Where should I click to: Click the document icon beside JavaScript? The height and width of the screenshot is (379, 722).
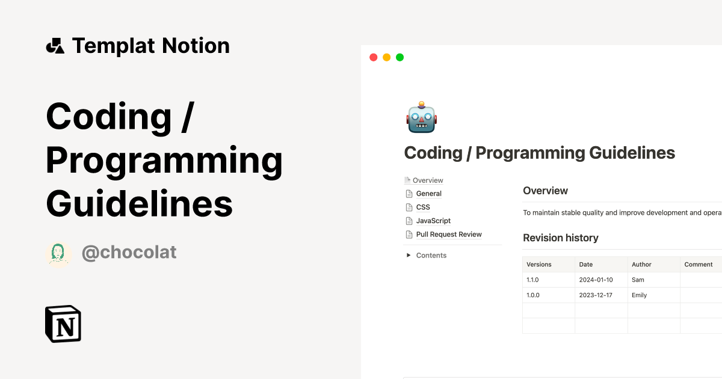(x=409, y=220)
